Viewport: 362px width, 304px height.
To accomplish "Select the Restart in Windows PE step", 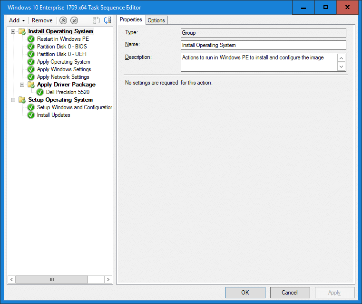I will pos(63,39).
